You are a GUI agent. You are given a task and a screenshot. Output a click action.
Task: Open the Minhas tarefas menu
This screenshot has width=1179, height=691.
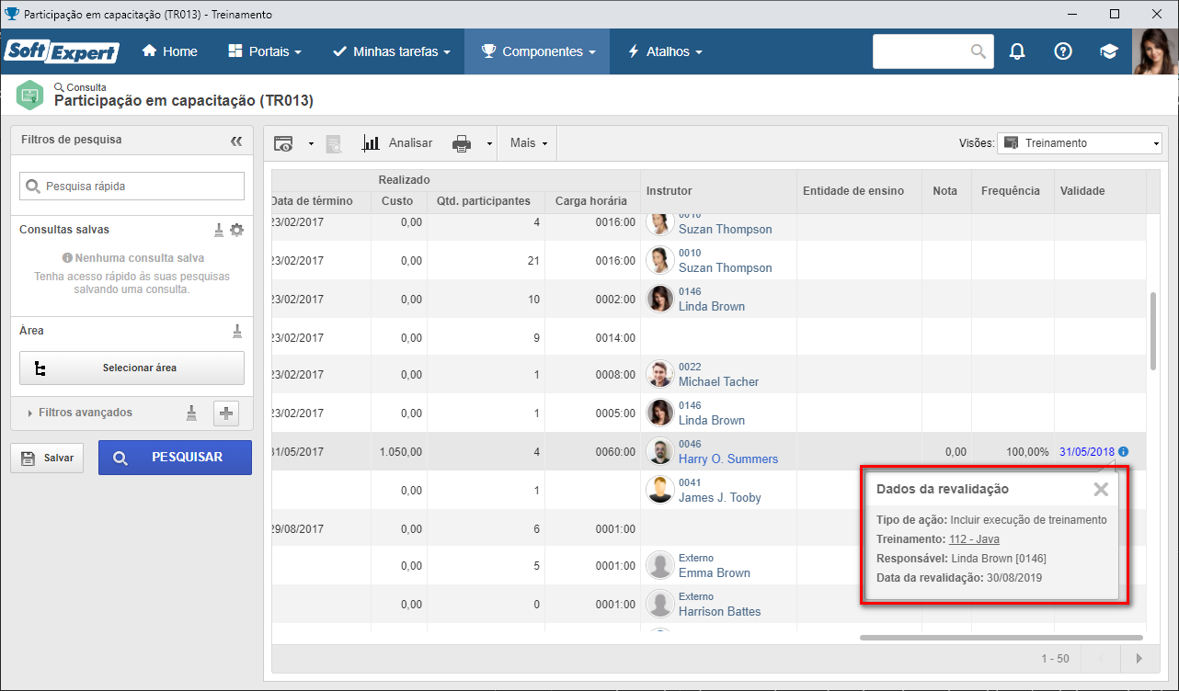click(392, 51)
